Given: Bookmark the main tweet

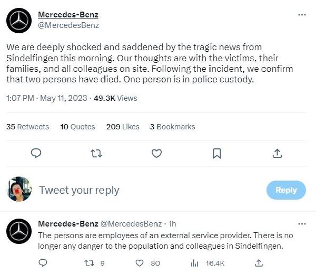Looking at the screenshot, I should click(x=216, y=153).
